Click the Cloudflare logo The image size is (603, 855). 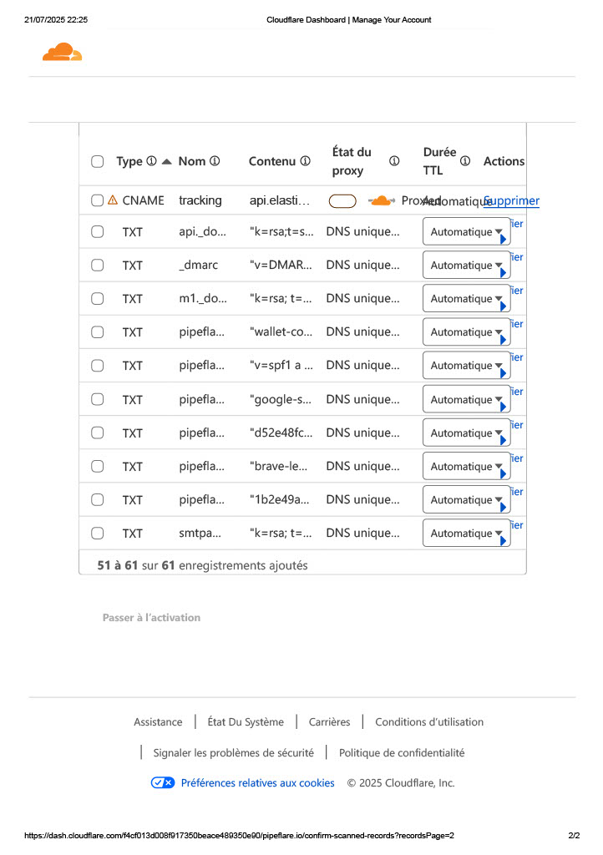(x=63, y=53)
